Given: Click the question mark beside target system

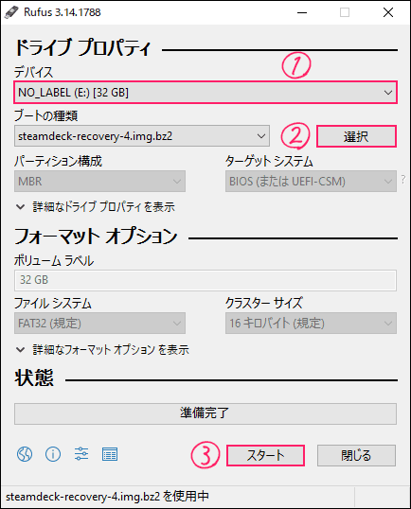Looking at the screenshot, I should 403,179.
